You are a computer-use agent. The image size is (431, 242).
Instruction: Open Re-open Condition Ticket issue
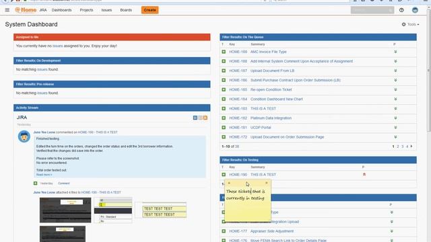pyautogui.click(x=271, y=89)
